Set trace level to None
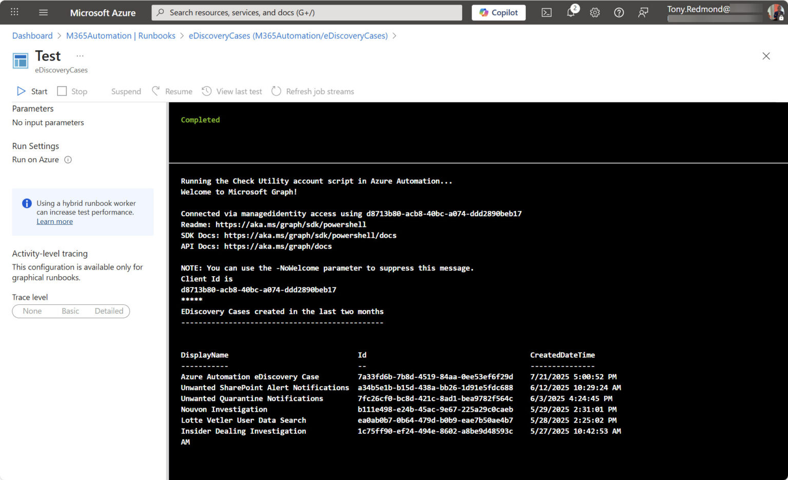This screenshot has width=788, height=480. [32, 311]
